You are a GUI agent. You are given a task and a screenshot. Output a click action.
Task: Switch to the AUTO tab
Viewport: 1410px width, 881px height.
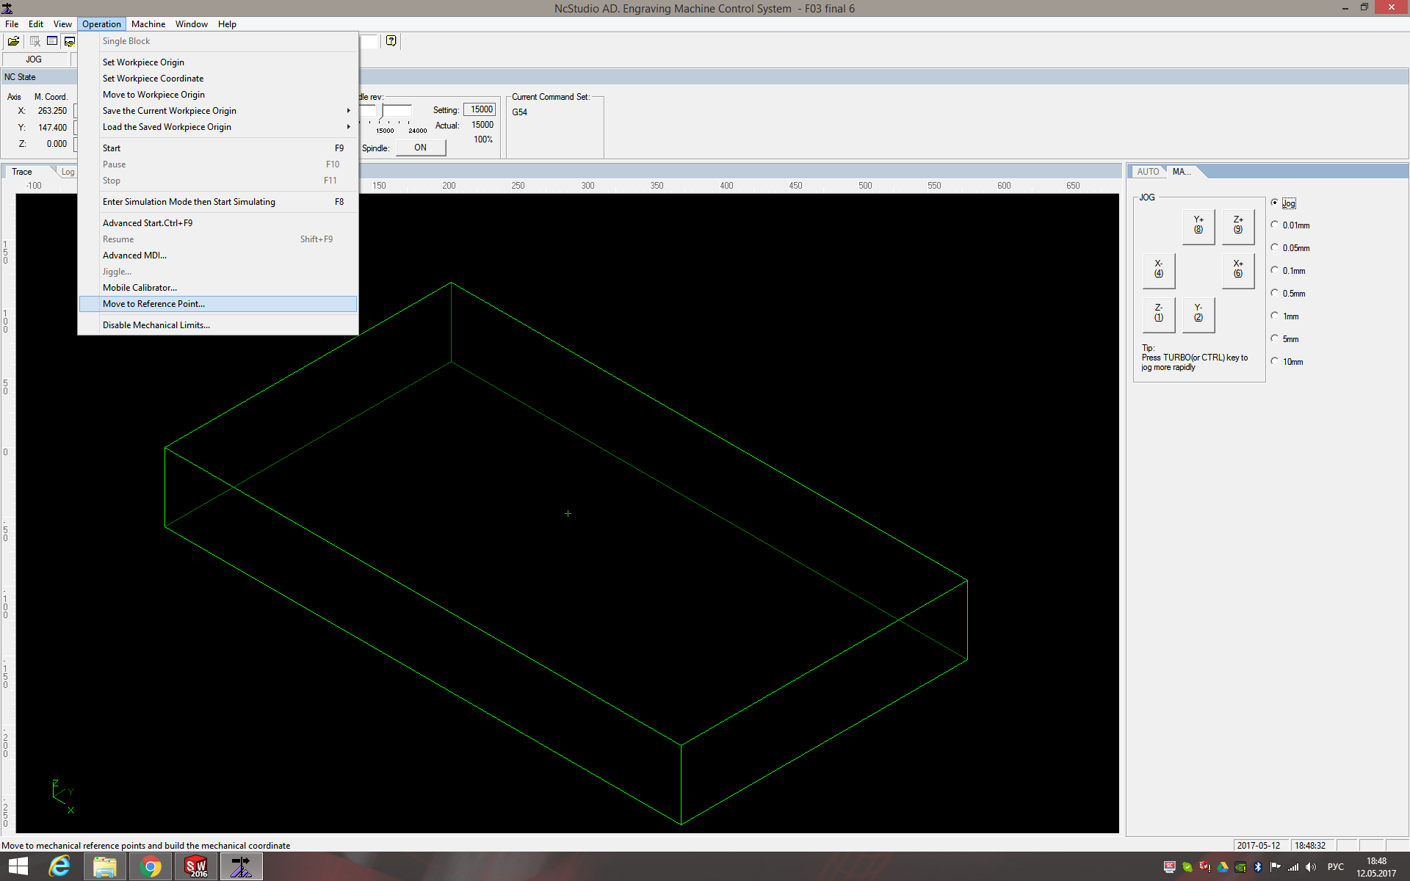[1147, 172]
